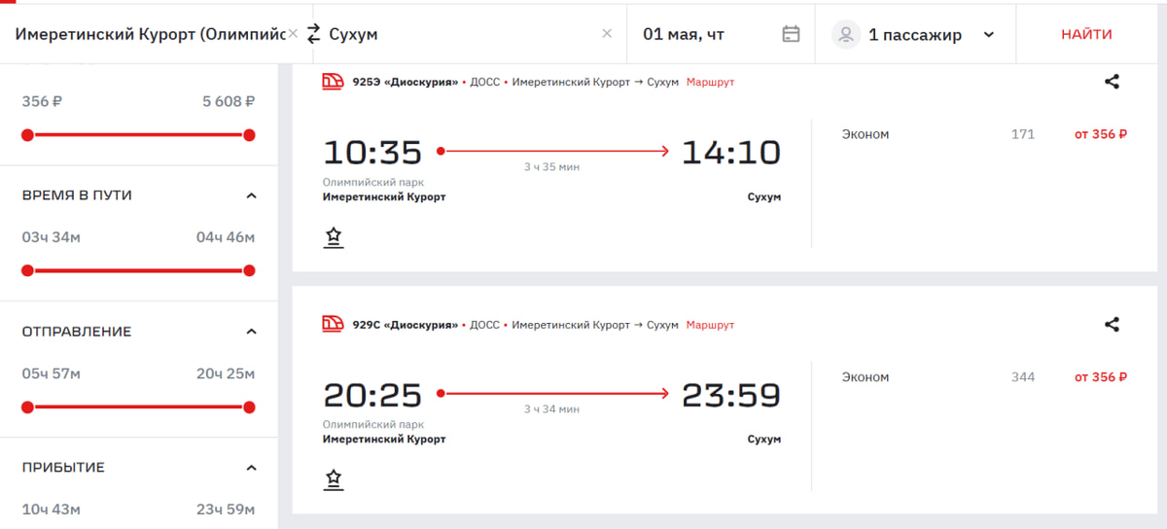This screenshot has height=529, width=1167.
Task: Grab the minimum departure time slider handle
Action: [x=27, y=407]
